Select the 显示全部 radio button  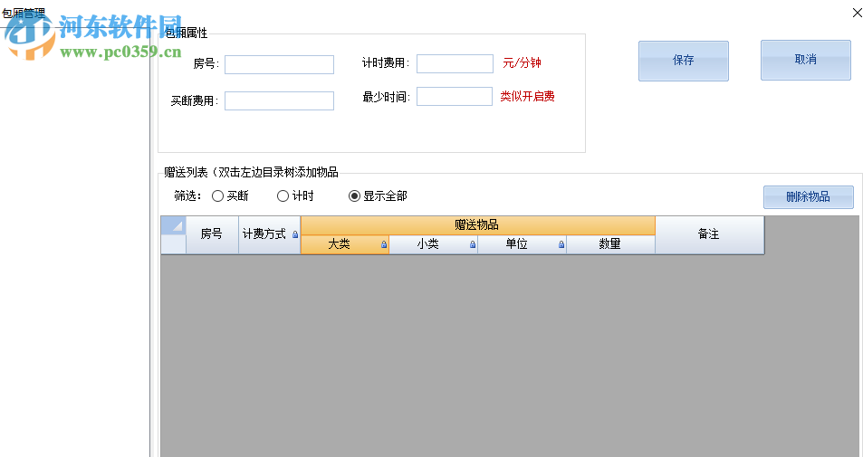coord(354,196)
